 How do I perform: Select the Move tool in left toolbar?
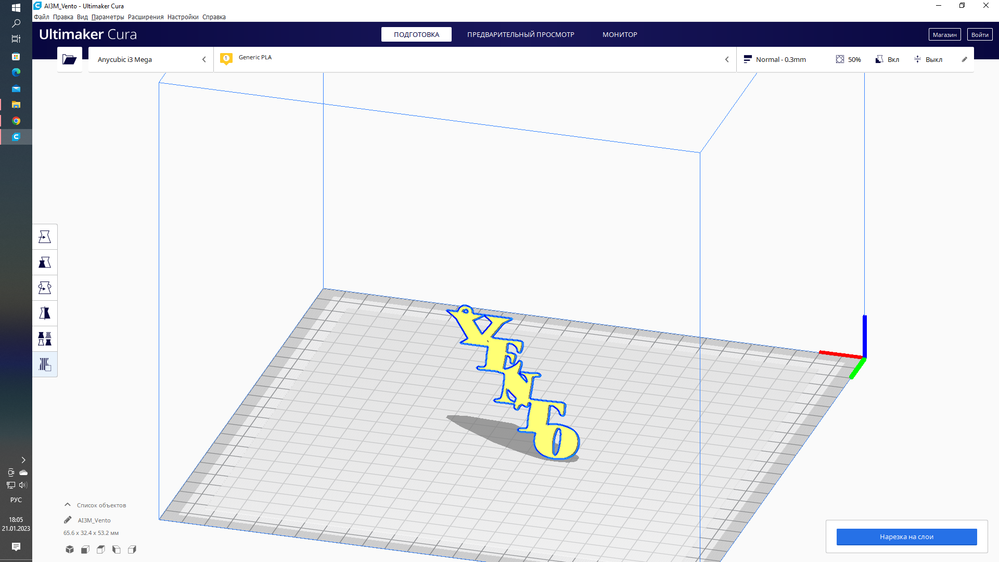coord(45,237)
